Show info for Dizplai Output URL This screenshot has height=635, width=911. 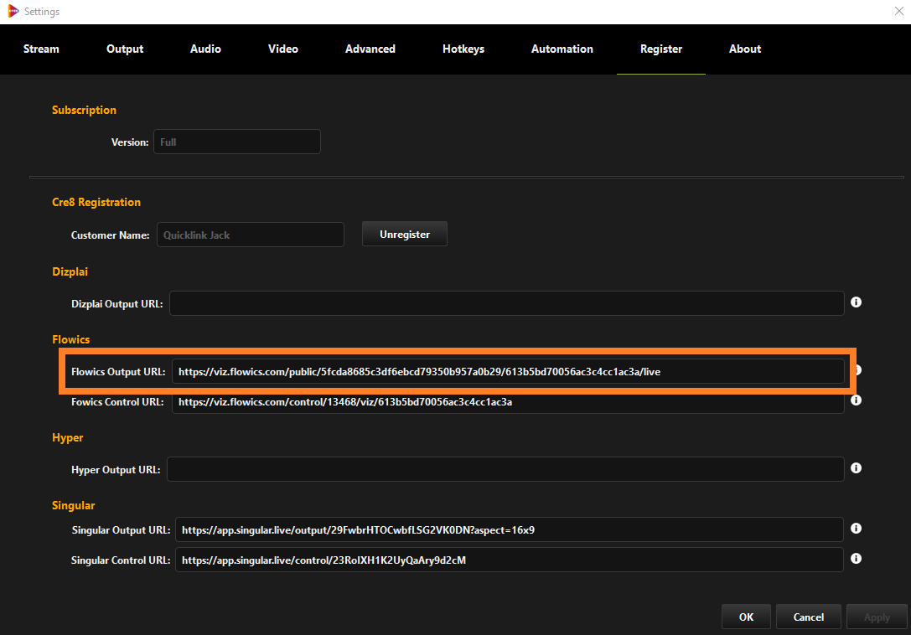pos(856,302)
